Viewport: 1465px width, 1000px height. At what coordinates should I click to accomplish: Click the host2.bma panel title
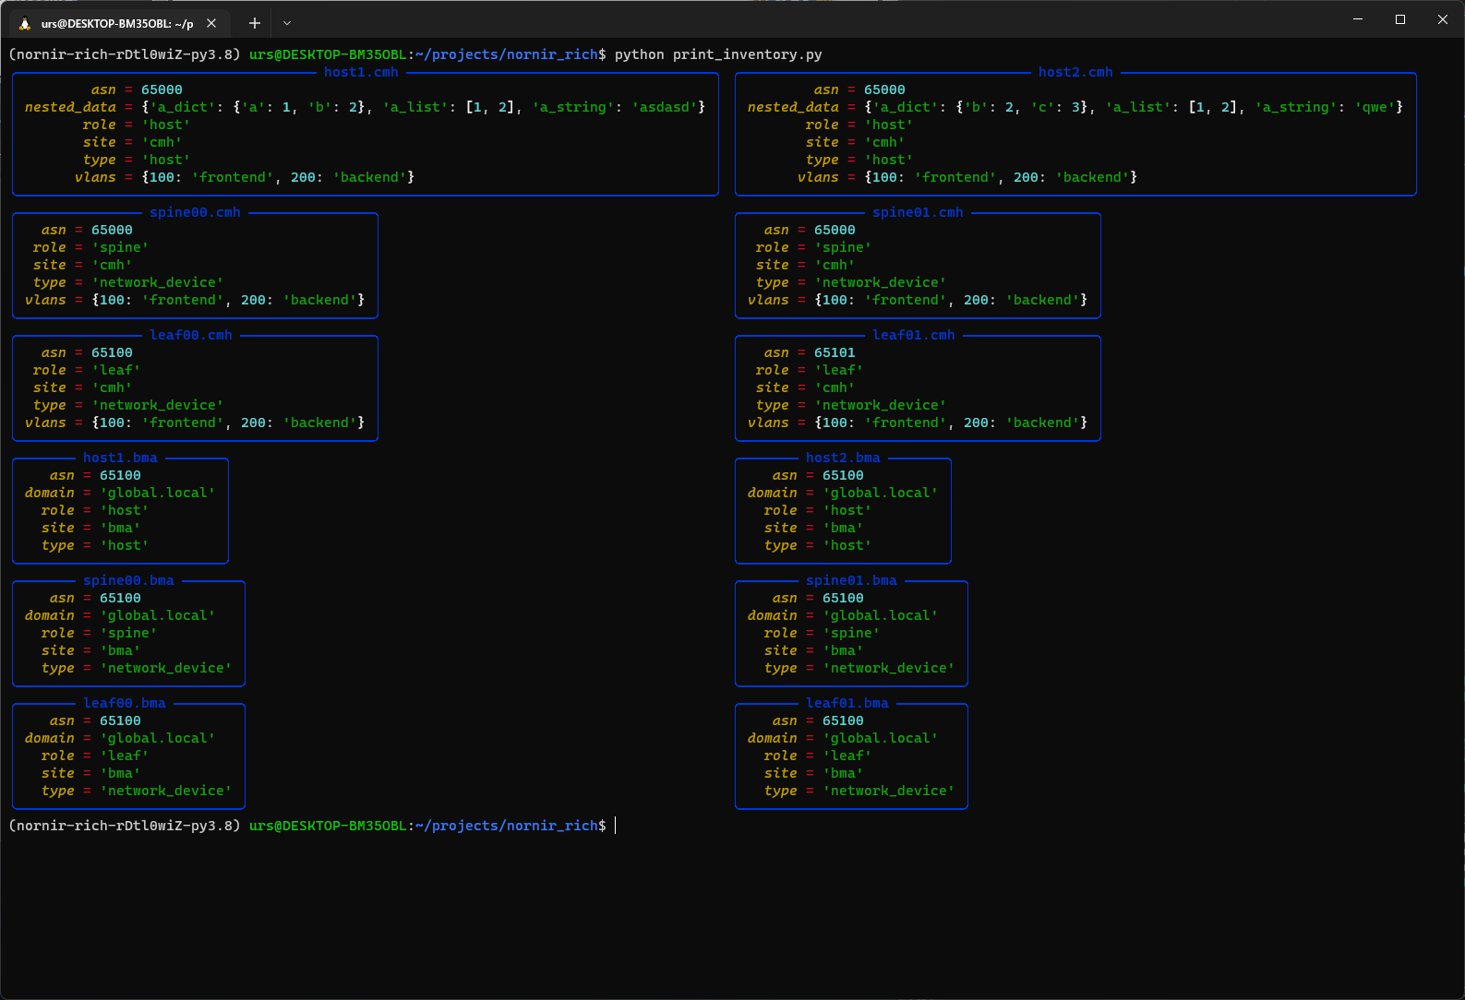click(843, 458)
